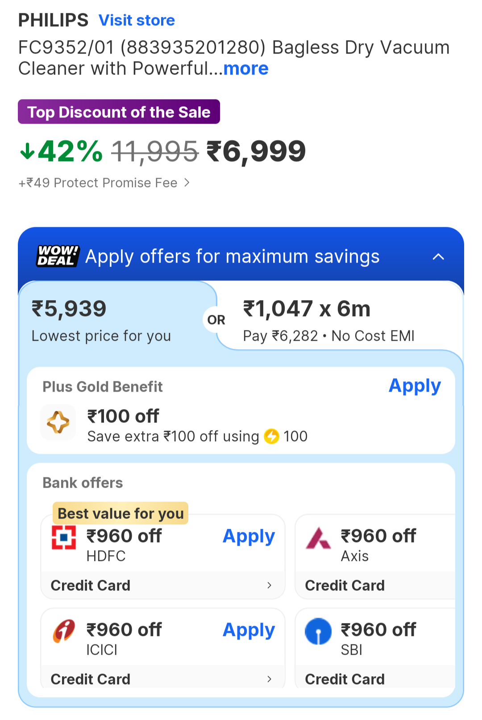Apply the ICICI ₹960 off offer
Viewport: 482px width, 720px height.
249,630
